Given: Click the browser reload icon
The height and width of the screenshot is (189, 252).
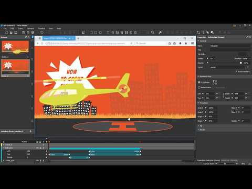Looking at the screenshot, I should [131, 43].
